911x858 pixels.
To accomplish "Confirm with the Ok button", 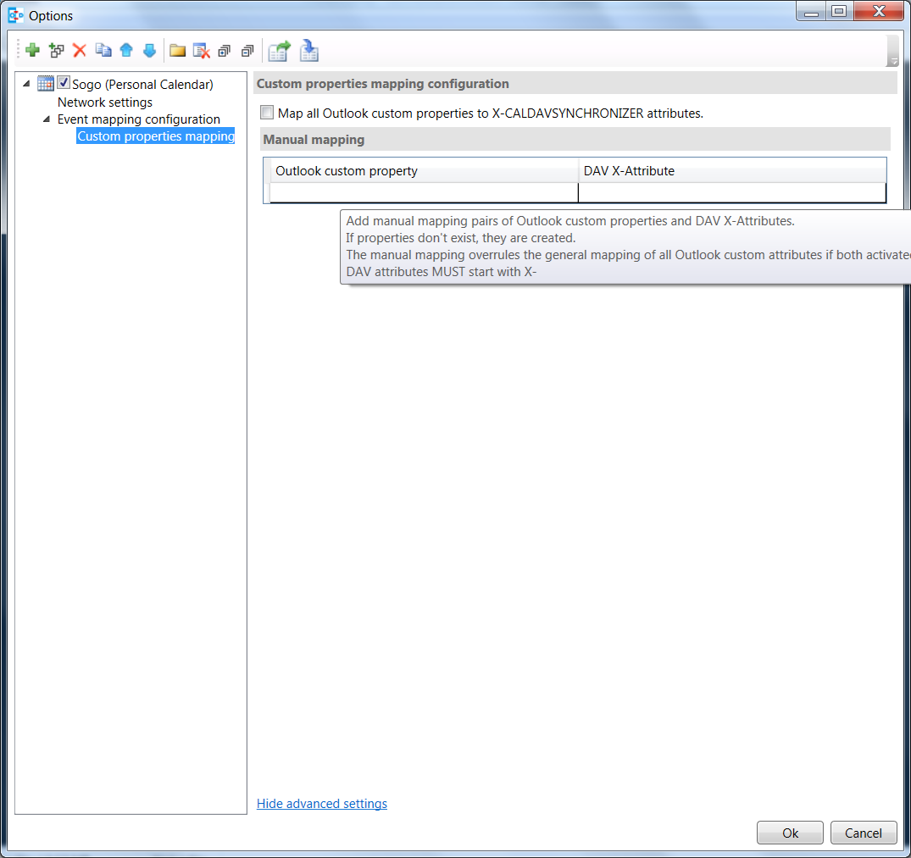I will tap(790, 833).
